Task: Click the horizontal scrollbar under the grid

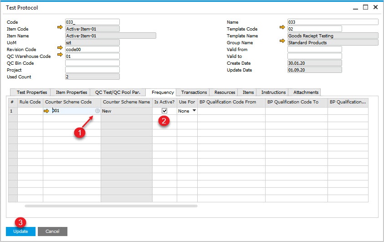Action: (111, 206)
